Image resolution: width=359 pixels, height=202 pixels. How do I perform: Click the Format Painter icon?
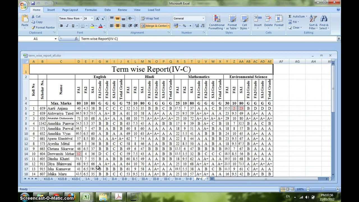click(33, 27)
